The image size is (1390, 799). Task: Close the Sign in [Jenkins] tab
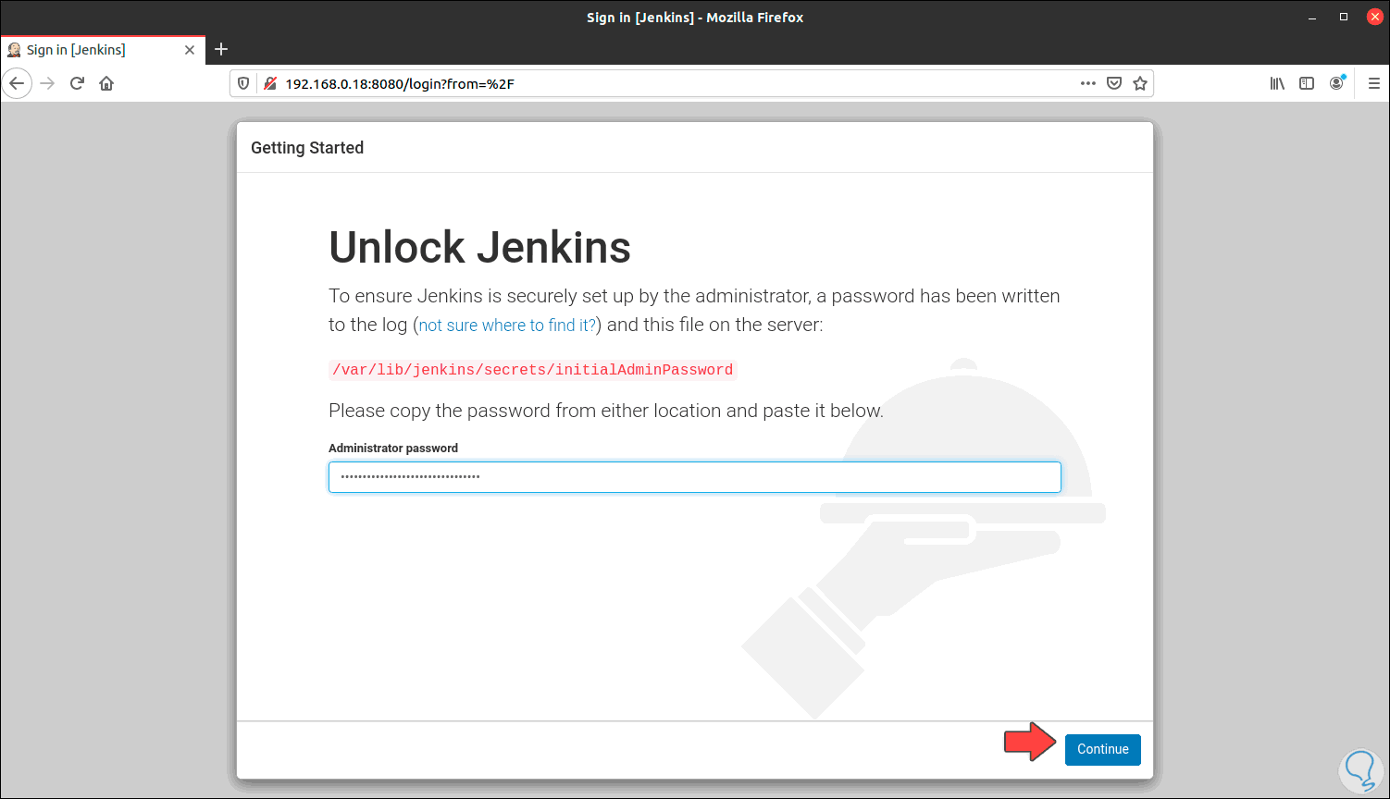(x=190, y=50)
